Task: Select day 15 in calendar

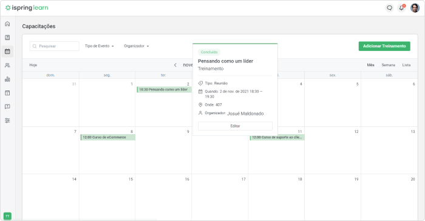Action: [x=107, y=197]
